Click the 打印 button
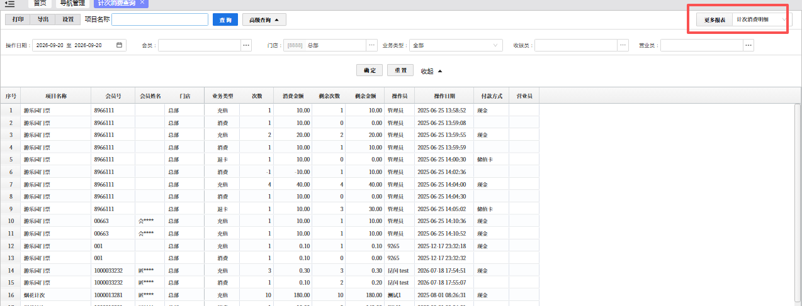802x306 pixels. (x=18, y=19)
